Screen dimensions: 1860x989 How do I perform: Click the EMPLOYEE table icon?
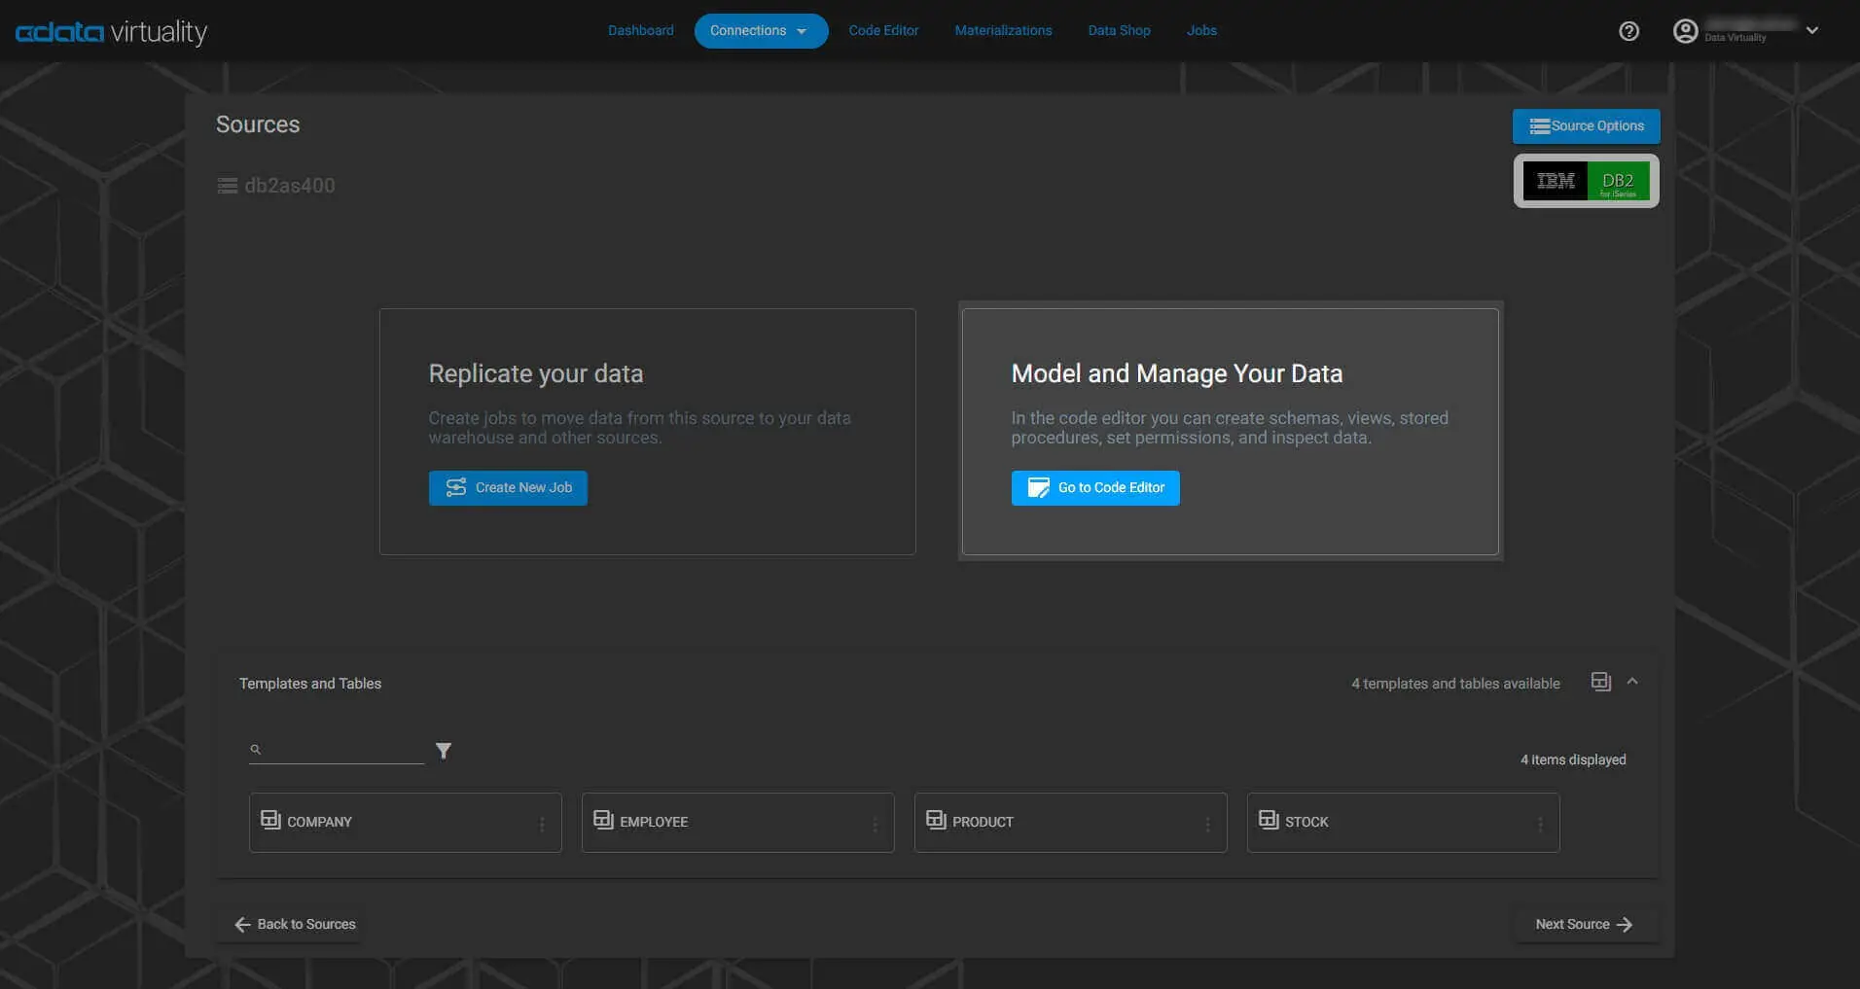(603, 820)
